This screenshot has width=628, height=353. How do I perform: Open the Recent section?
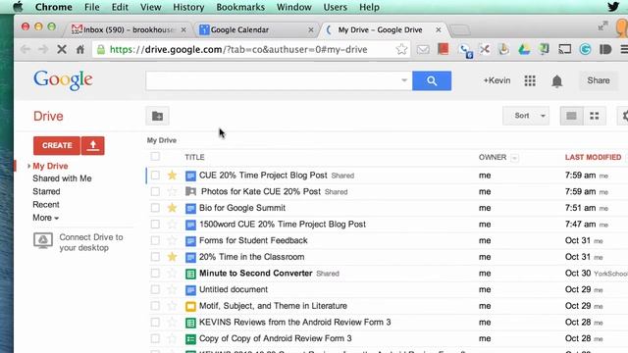46,205
